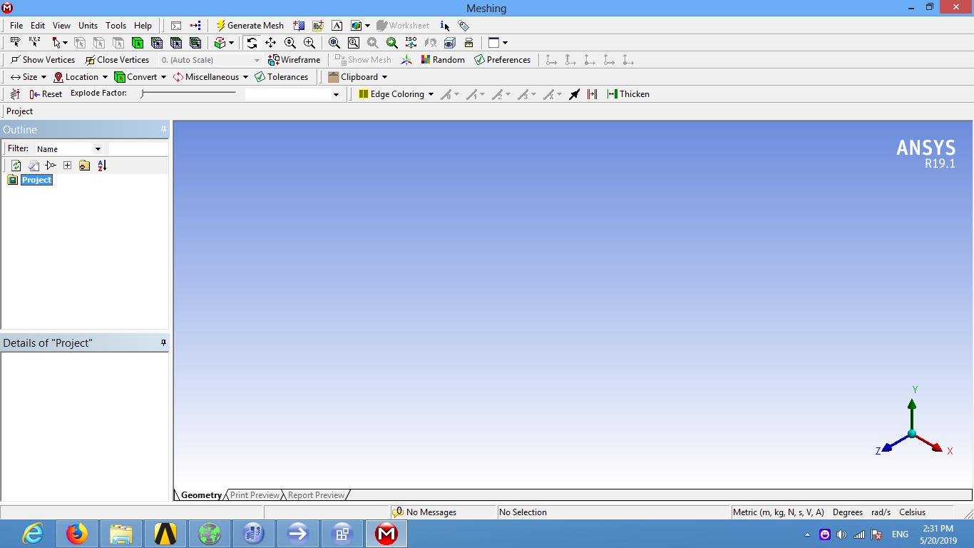The image size is (974, 548).
Task: Click the Refresh icon in the Outline toolbar
Action: [x=16, y=165]
